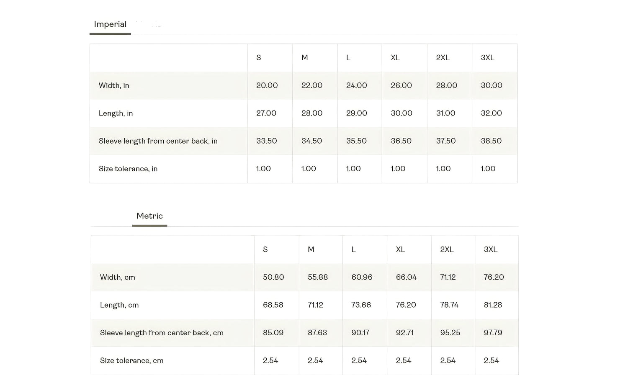628x391 pixels.
Task: Click the "Size tolerance, cm" row label
Action: tap(131, 360)
